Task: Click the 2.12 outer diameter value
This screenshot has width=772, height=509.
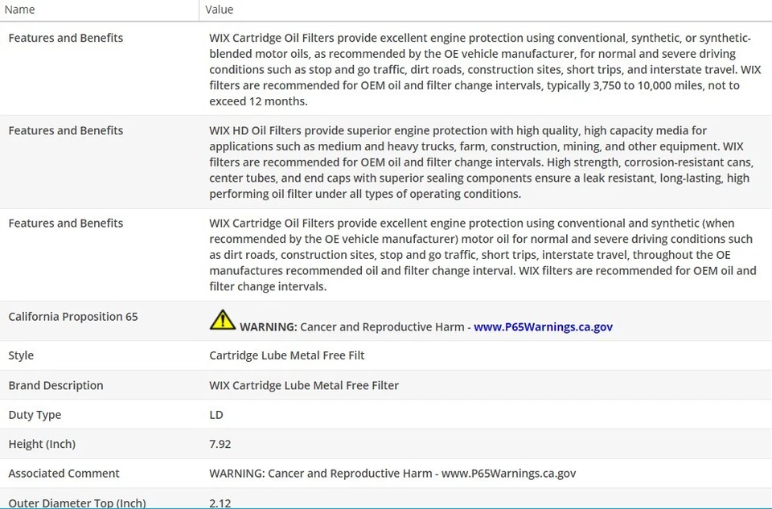Action: [x=220, y=503]
